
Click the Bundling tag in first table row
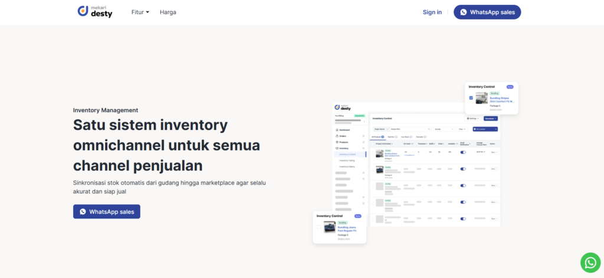tap(388, 151)
